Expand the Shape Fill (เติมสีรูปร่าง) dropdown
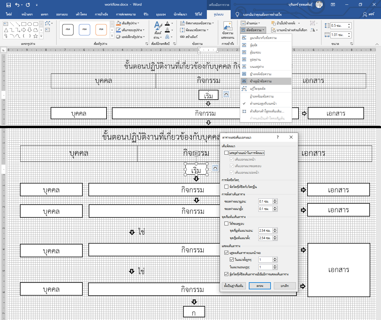Screen dimensions: 381x320 [138, 23]
